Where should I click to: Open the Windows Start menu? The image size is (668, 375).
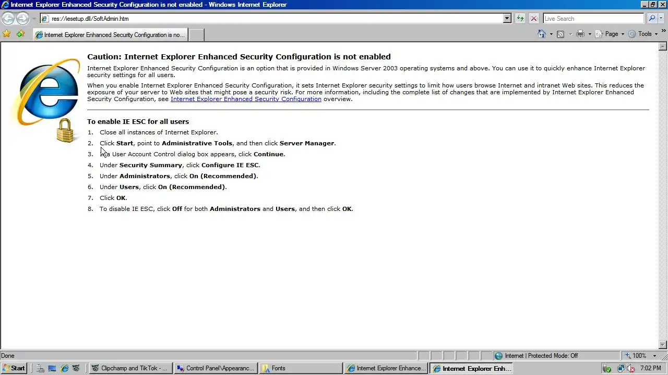[14, 368]
